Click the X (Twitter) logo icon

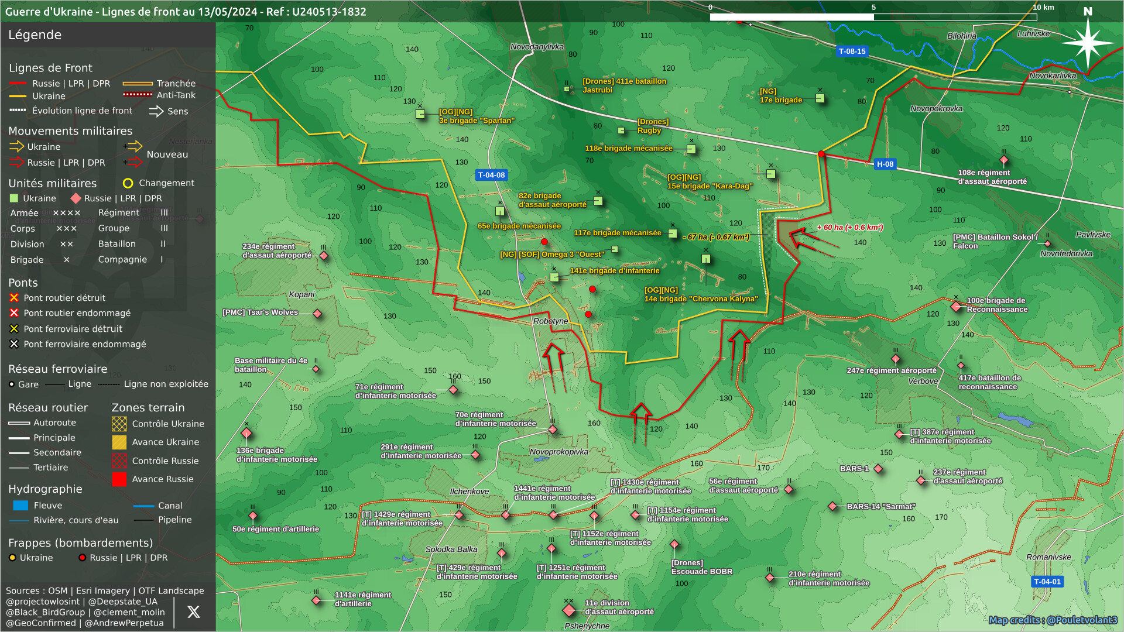tap(193, 612)
